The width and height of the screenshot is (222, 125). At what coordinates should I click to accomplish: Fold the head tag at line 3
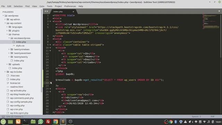coord(50,22)
